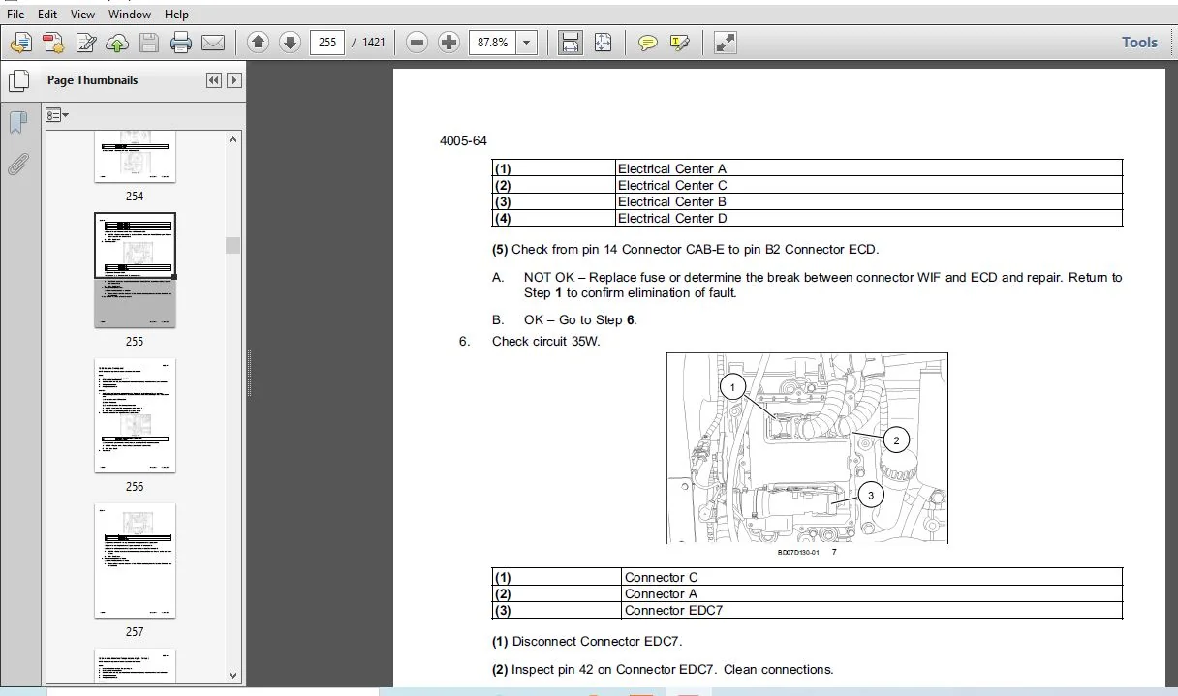Image resolution: width=1178 pixels, height=696 pixels.
Task: Click the Email envelope icon
Action: [x=212, y=43]
